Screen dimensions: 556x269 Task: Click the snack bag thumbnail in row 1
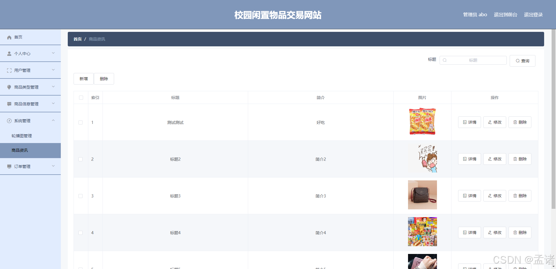point(423,122)
